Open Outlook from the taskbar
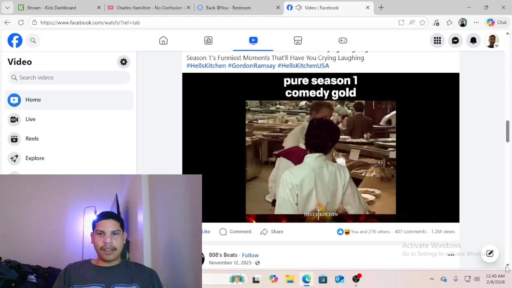 tap(340, 279)
